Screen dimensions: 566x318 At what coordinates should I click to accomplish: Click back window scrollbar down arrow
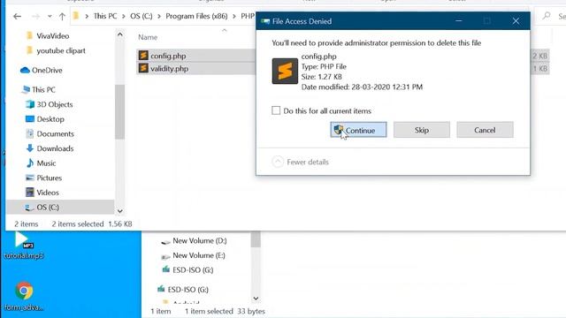tap(256, 299)
